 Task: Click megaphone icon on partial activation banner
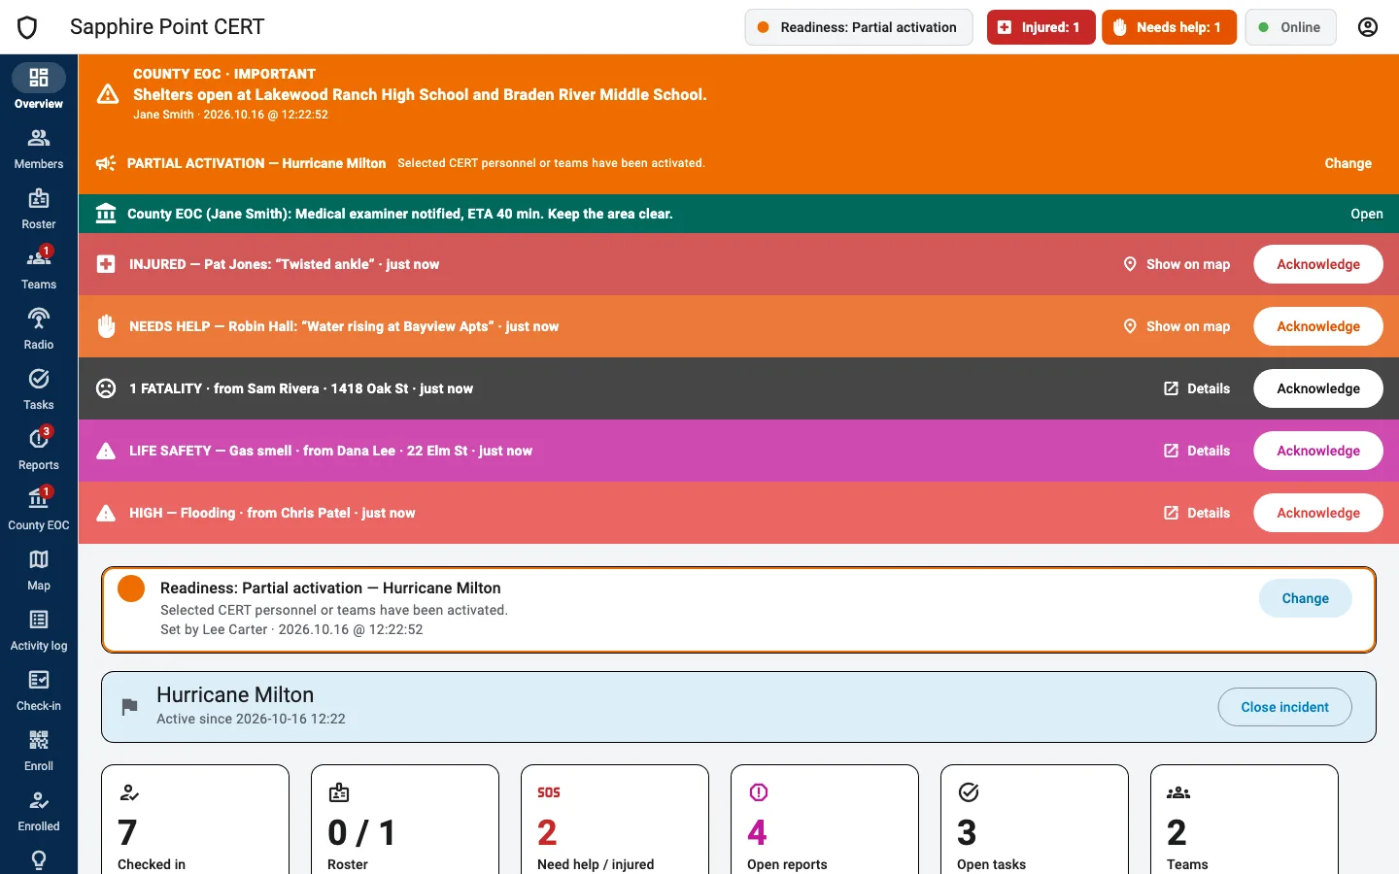pyautogui.click(x=106, y=163)
